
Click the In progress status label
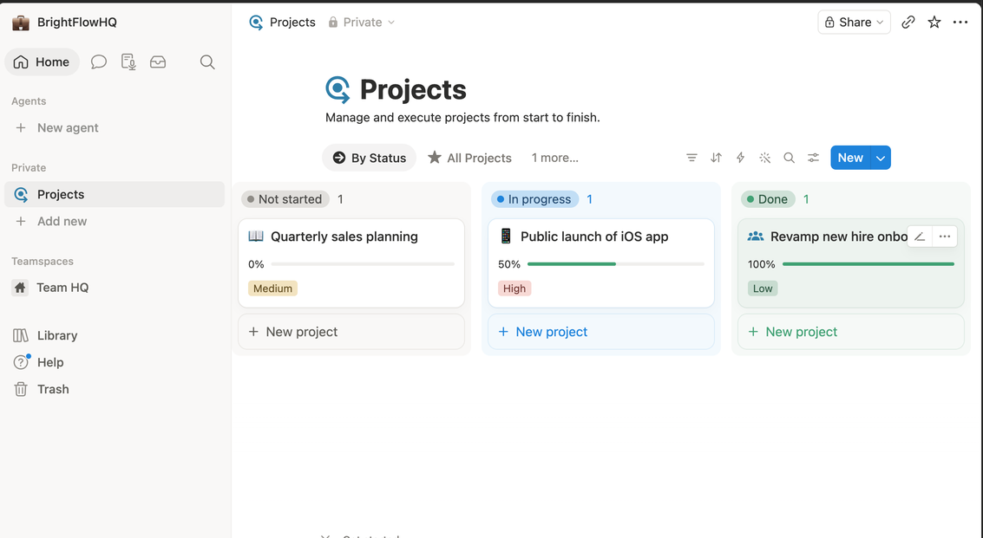coord(534,199)
